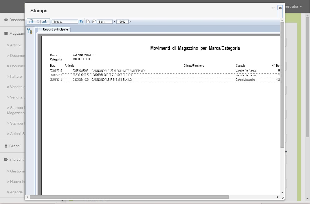The image size is (310, 204).
Task: Click 'Carico Magazzino' causale cell
Action: click(x=245, y=80)
